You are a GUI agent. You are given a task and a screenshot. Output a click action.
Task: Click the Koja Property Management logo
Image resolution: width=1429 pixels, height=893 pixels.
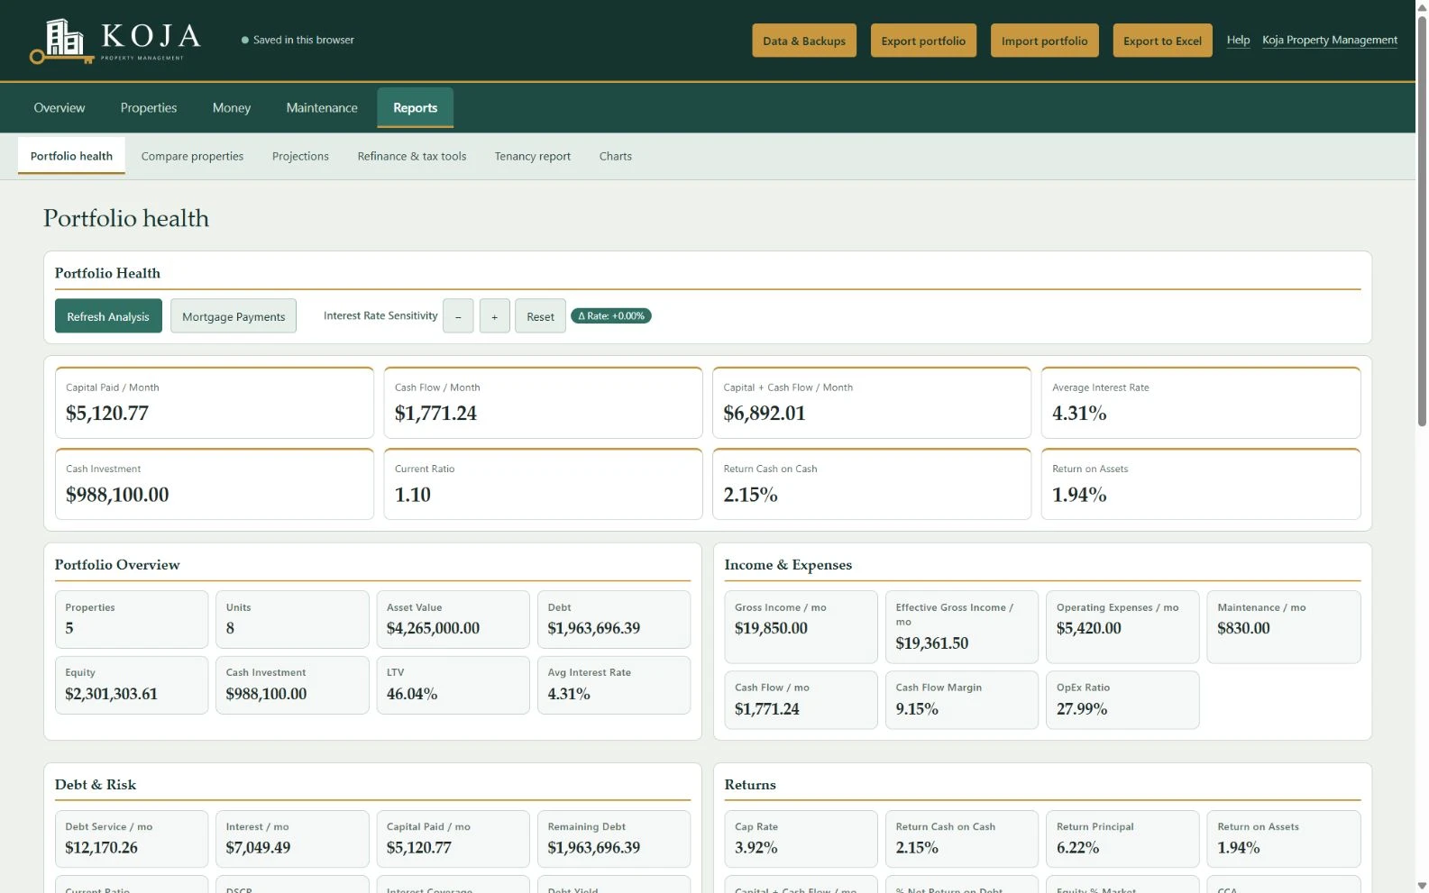click(115, 41)
